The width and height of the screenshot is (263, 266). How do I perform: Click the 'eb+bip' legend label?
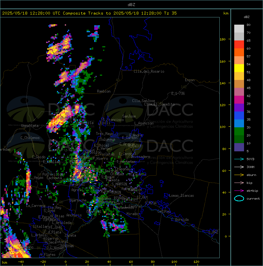point(252,191)
